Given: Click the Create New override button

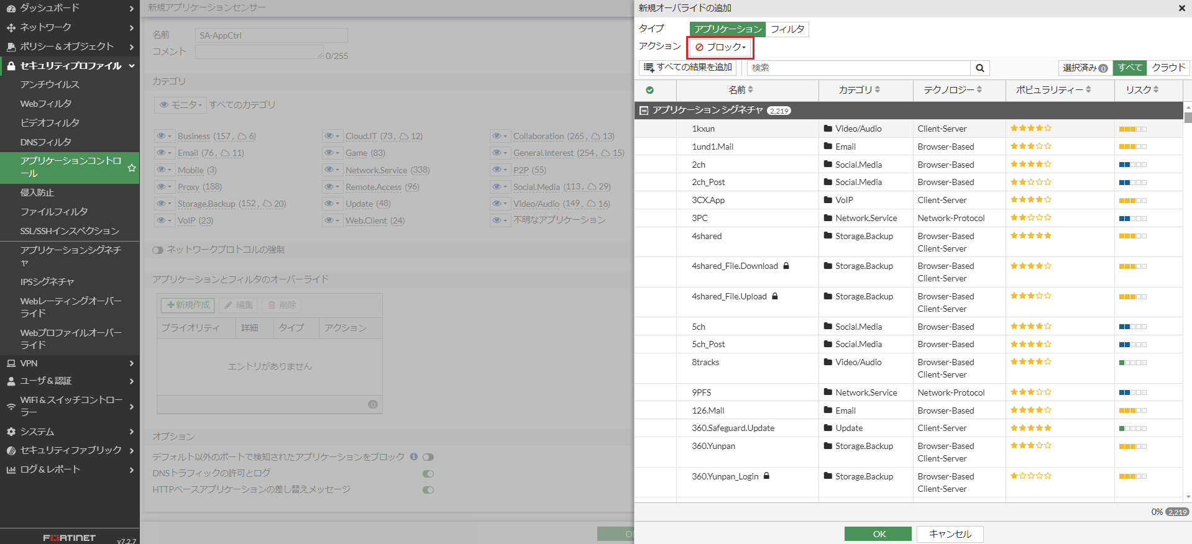Looking at the screenshot, I should click(x=188, y=305).
